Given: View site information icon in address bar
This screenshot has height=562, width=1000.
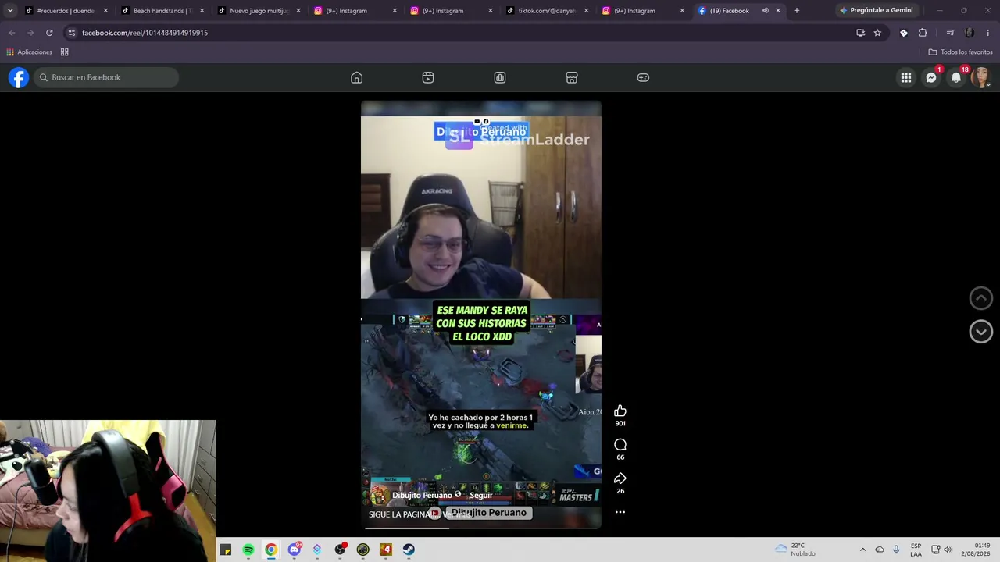Looking at the screenshot, I should pyautogui.click(x=71, y=33).
